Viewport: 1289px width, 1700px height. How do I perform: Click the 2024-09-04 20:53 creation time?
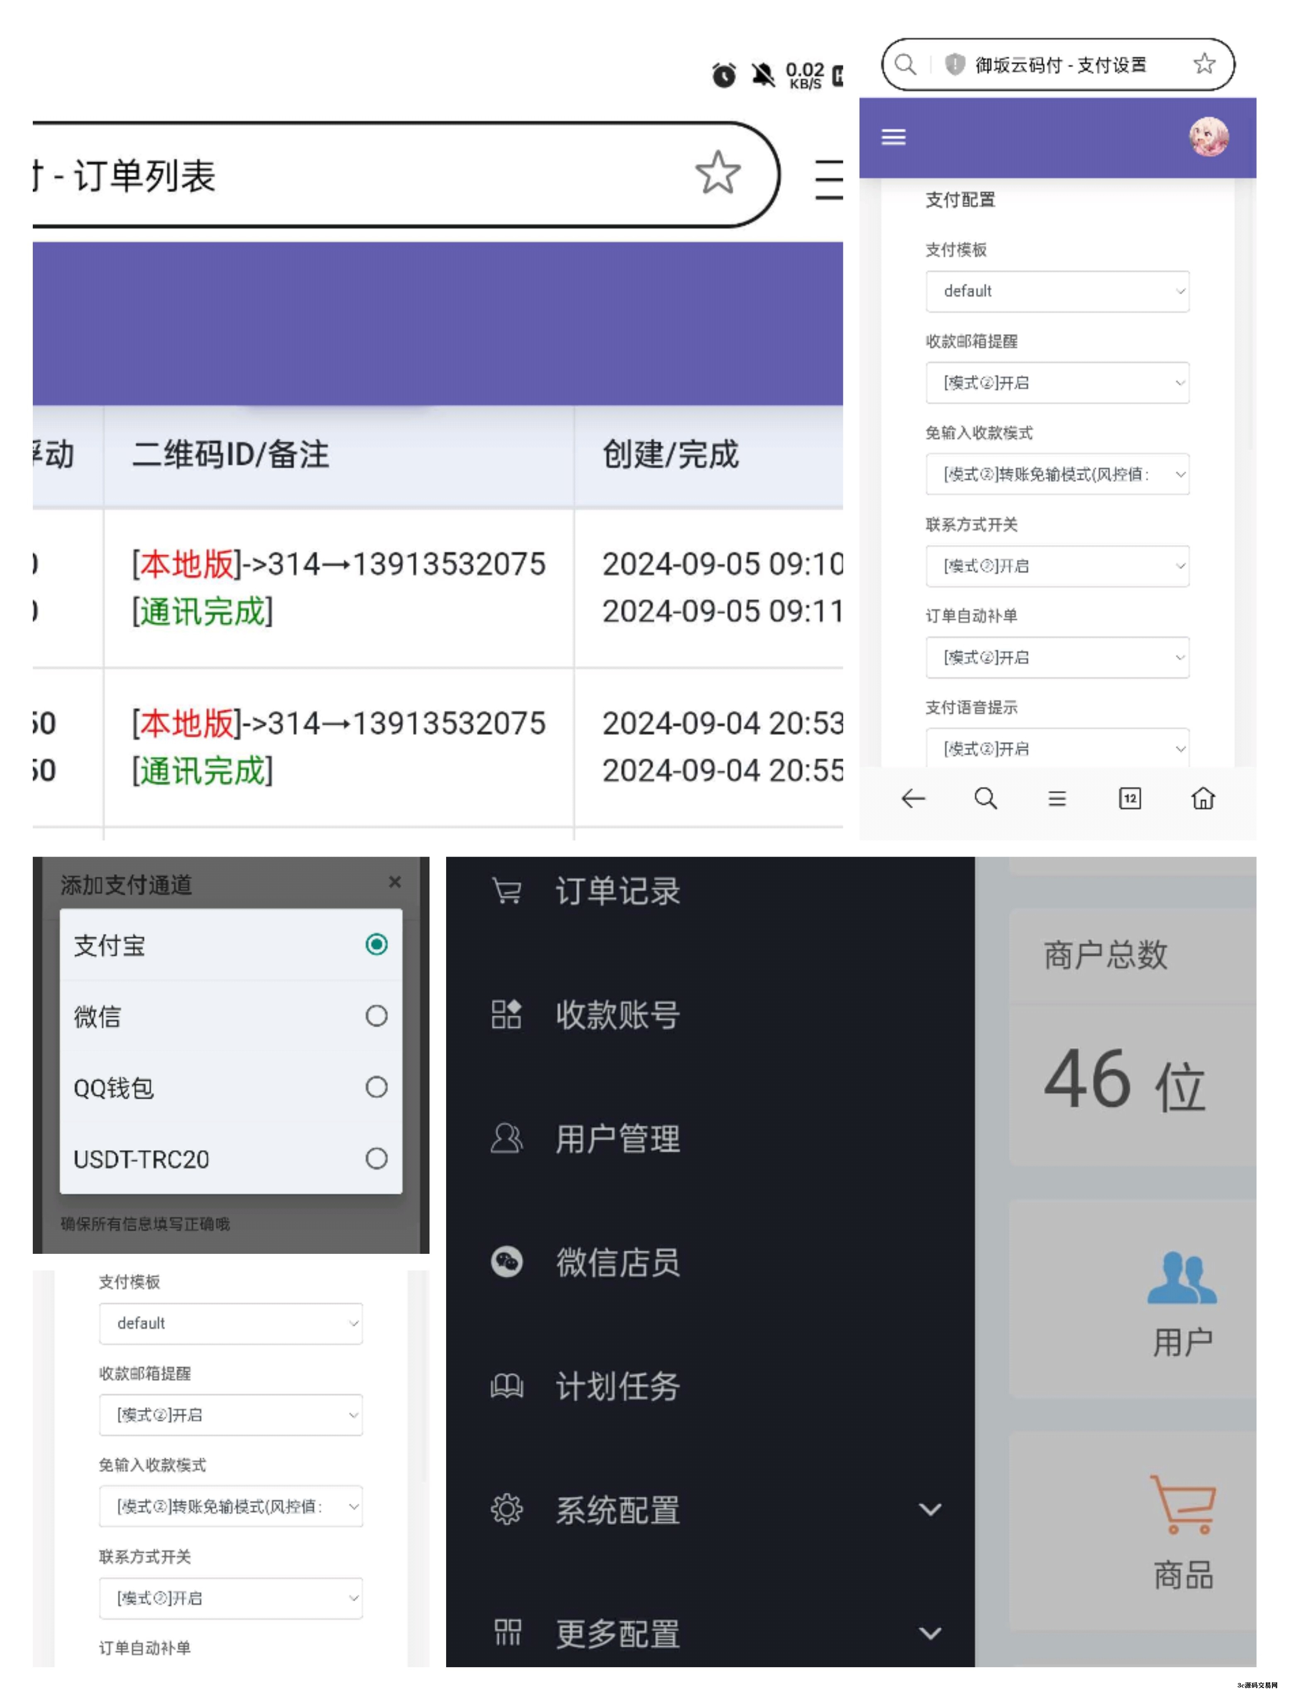(x=723, y=723)
